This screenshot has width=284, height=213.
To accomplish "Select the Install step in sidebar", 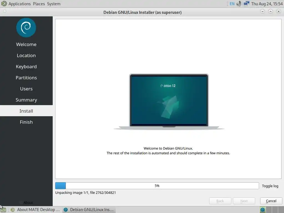I will click(26, 111).
